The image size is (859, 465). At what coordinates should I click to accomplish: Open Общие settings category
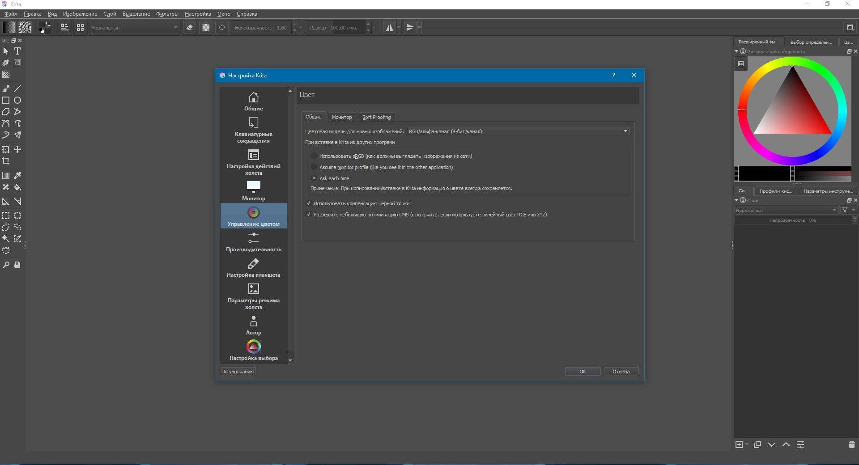(254, 101)
